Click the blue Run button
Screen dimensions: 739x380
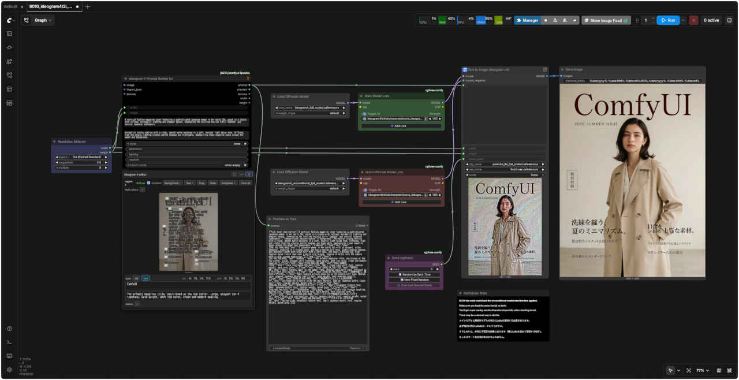[x=668, y=20]
